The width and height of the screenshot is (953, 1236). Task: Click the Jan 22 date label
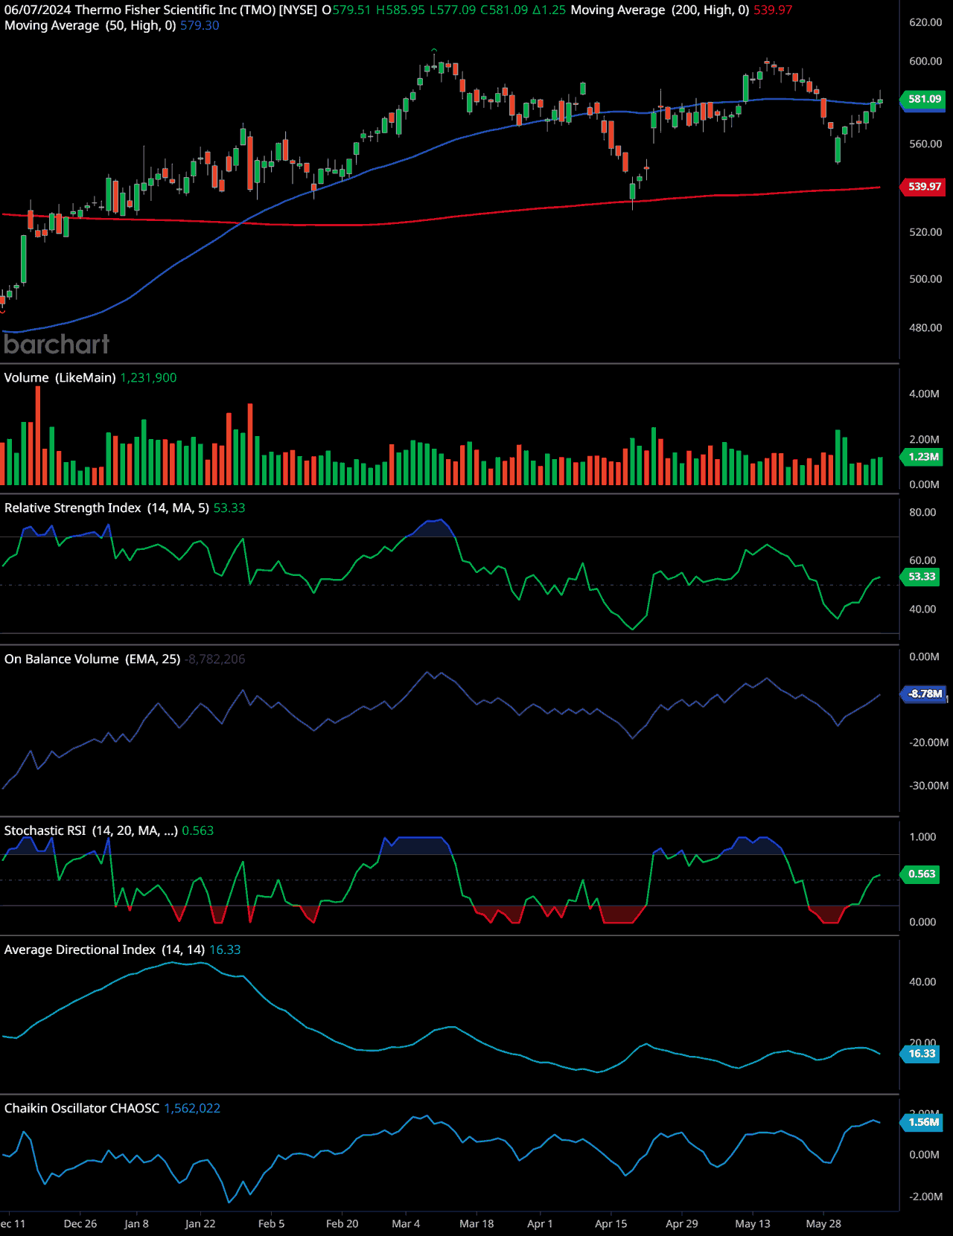click(200, 1224)
